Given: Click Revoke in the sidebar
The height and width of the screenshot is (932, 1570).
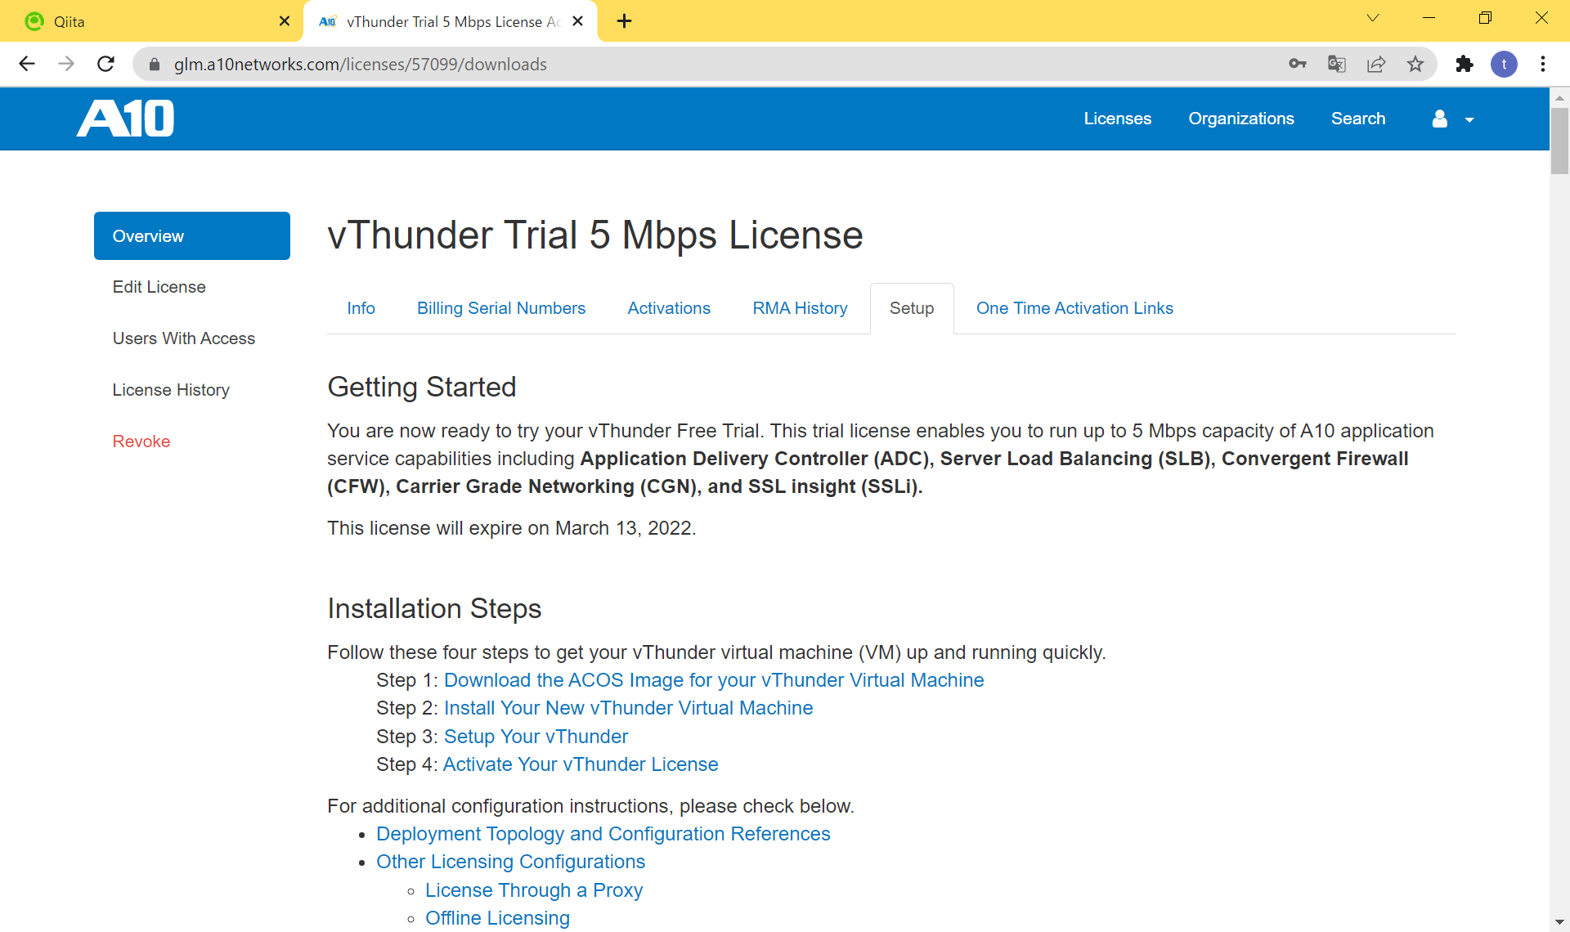Looking at the screenshot, I should point(141,441).
